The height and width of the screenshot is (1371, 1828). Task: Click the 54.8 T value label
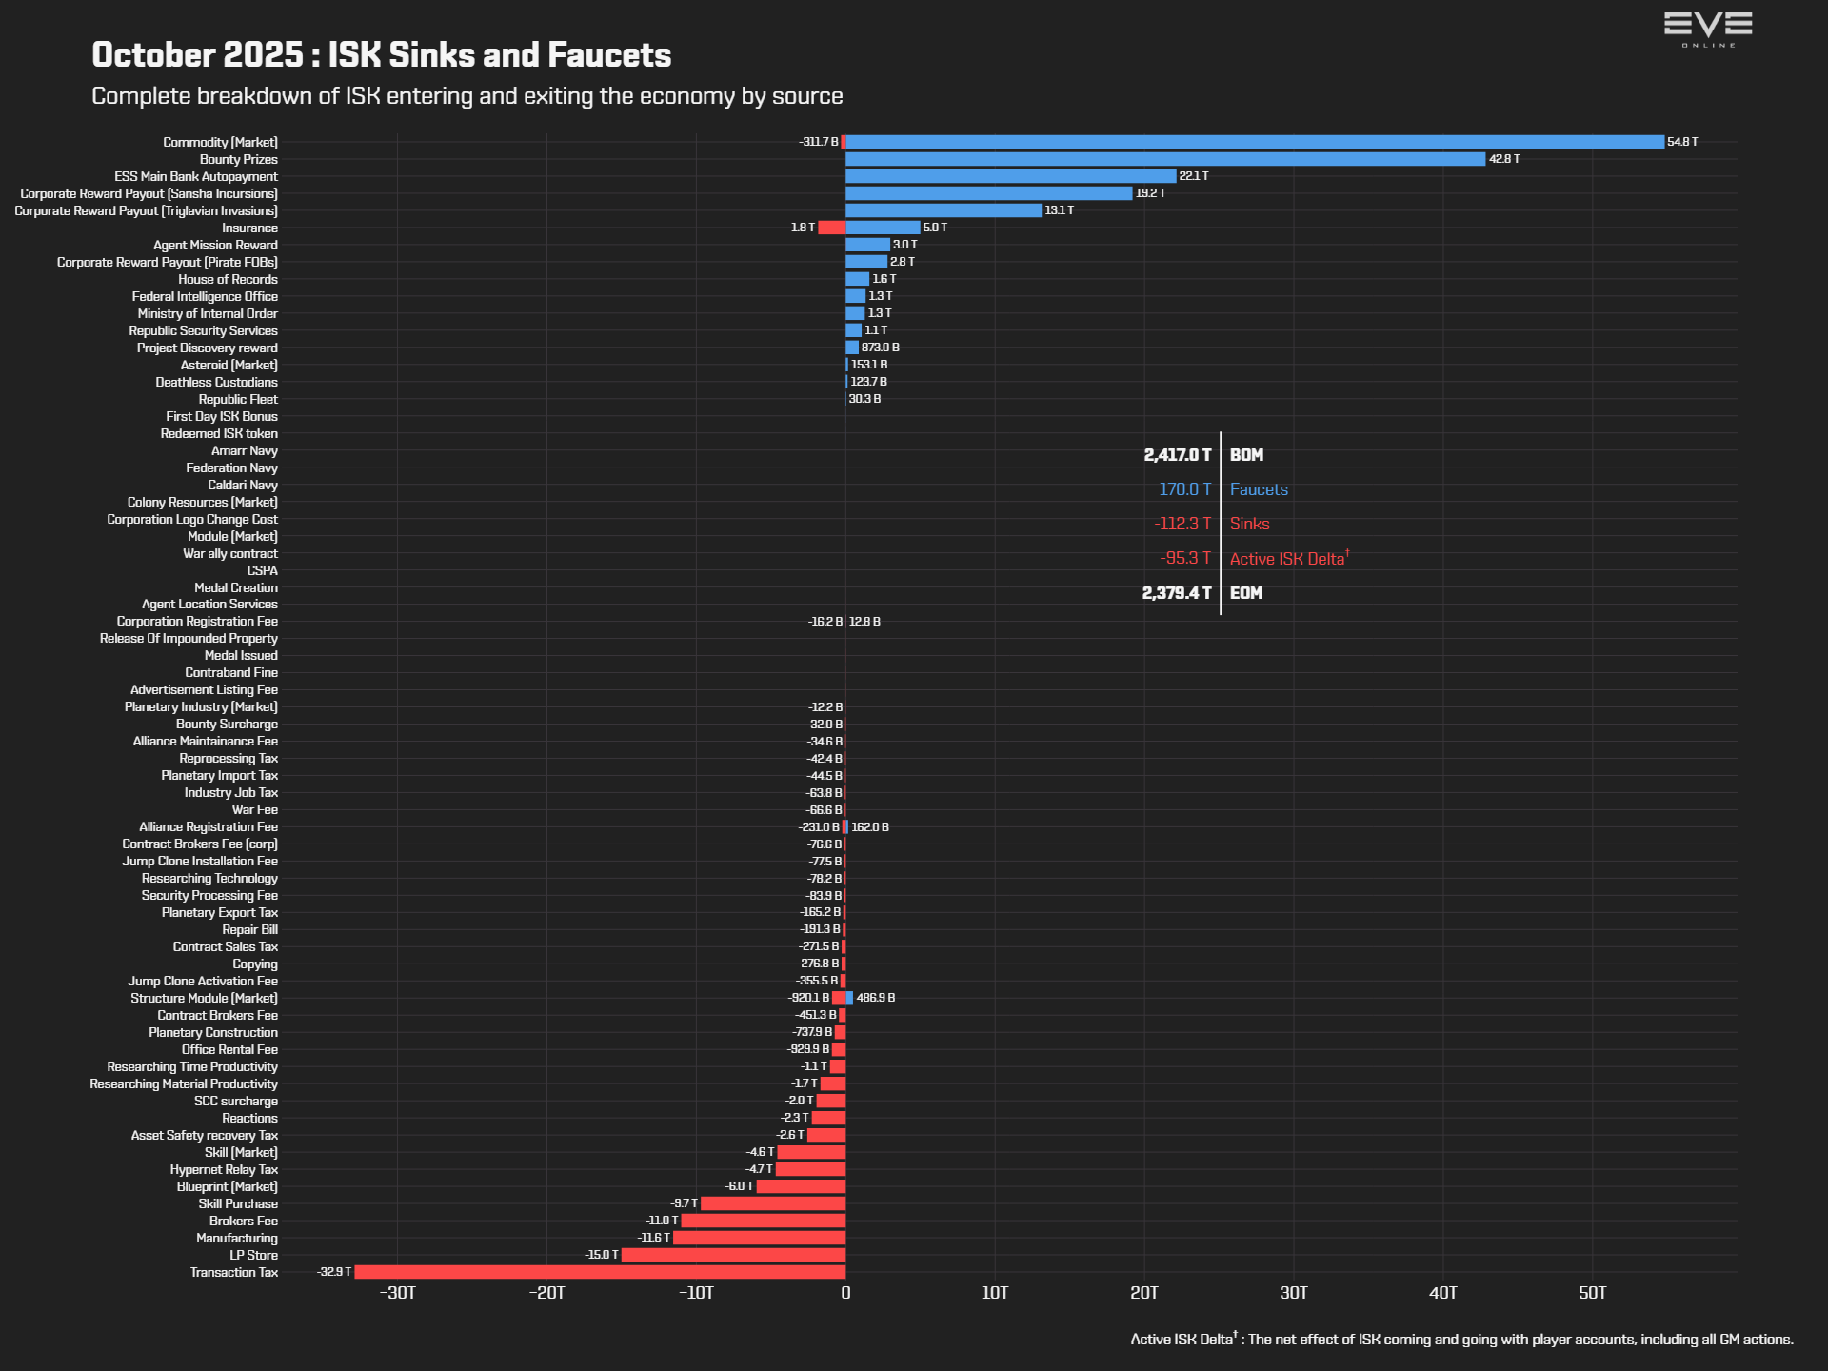(x=1682, y=142)
